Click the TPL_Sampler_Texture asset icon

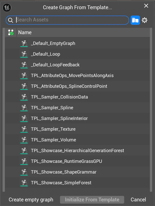[x=24, y=129]
